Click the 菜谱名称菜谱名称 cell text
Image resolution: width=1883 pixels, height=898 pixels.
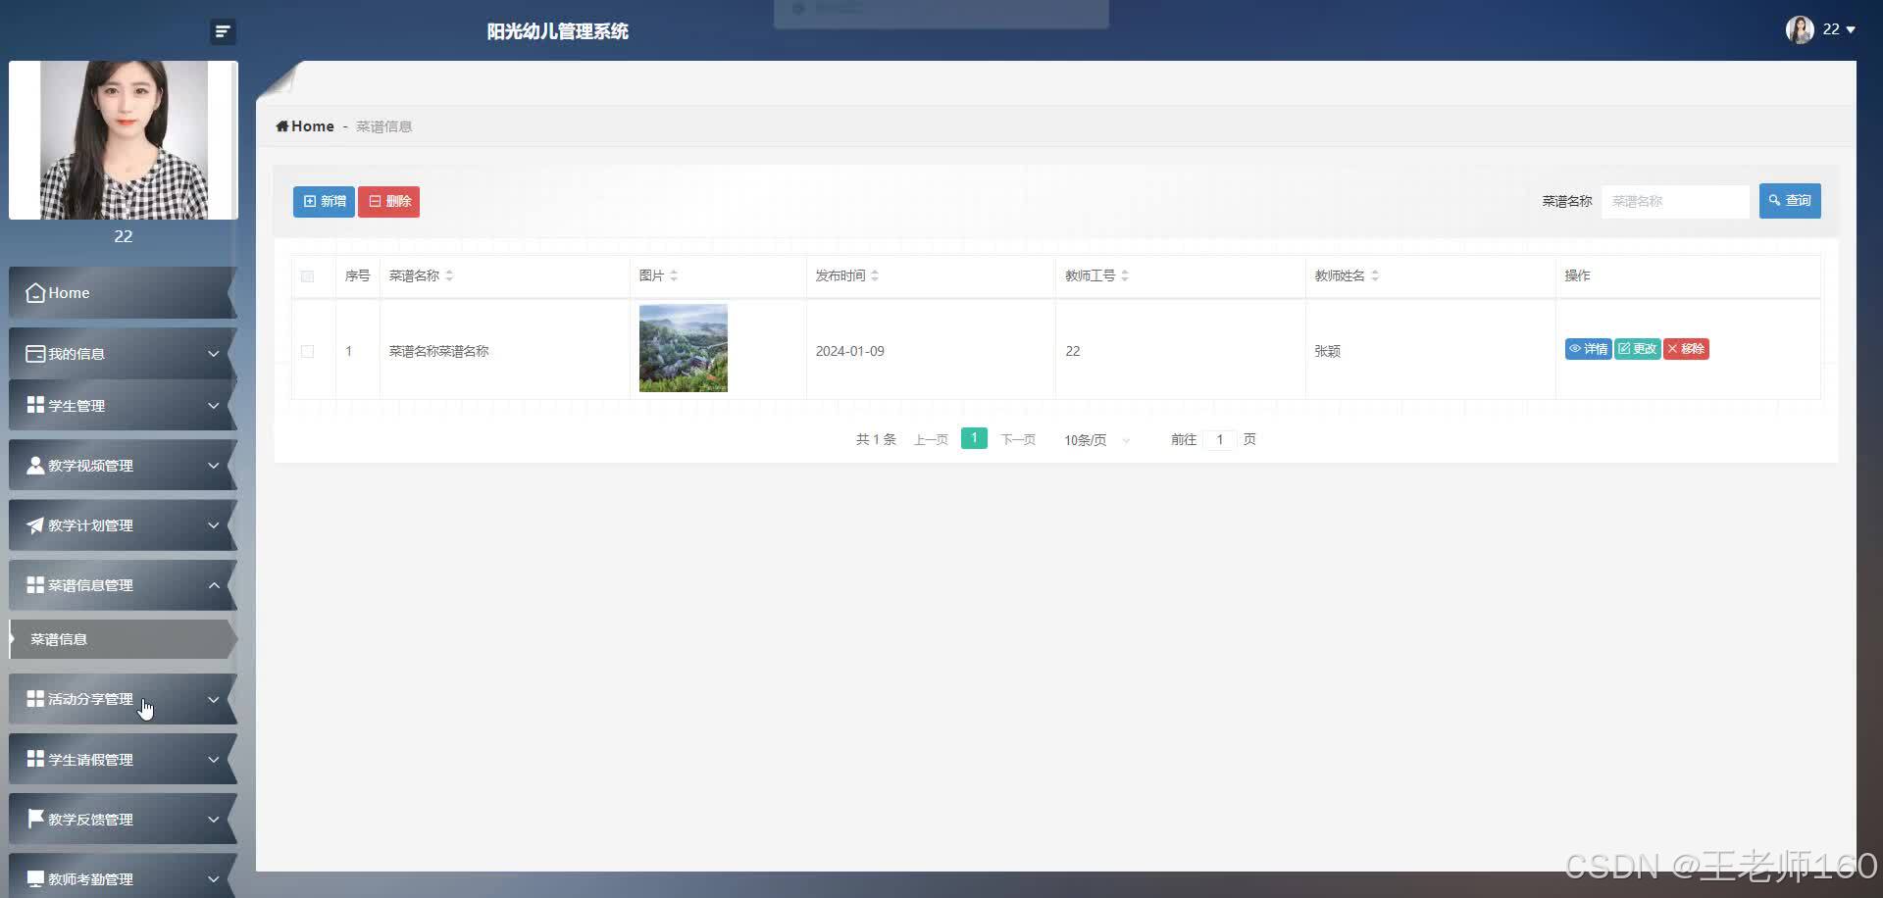(x=438, y=351)
